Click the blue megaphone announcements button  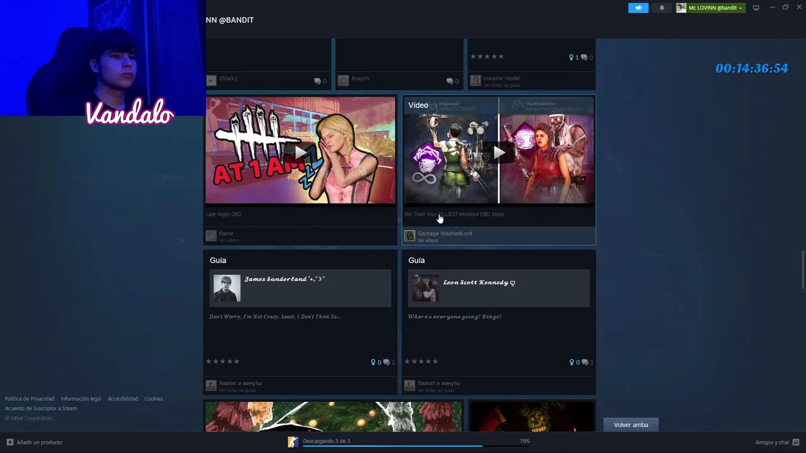click(x=638, y=8)
